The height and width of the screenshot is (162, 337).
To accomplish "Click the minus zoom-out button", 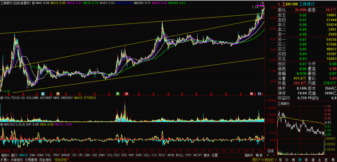I will click(274, 155).
